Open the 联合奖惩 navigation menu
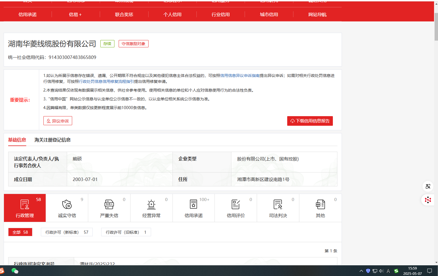This screenshot has width=438, height=276. (x=124, y=14)
